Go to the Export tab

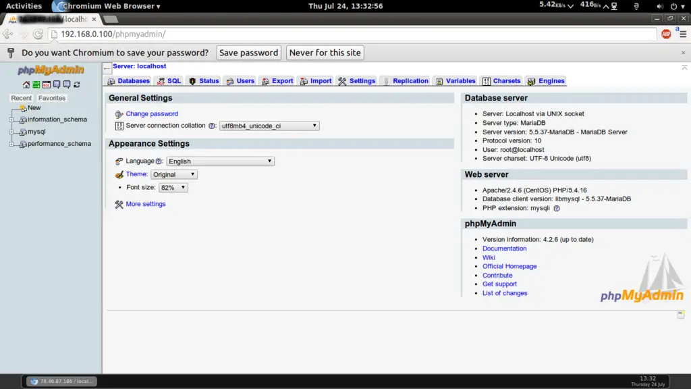277,81
